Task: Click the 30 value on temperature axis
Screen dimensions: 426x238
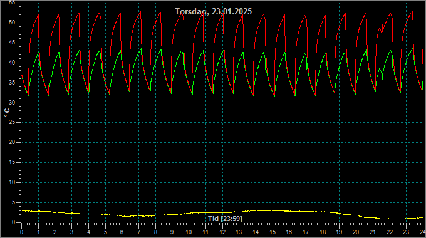Action: click(12, 103)
